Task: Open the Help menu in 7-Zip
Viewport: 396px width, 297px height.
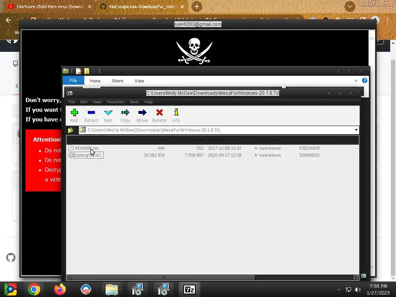Action: (148, 102)
